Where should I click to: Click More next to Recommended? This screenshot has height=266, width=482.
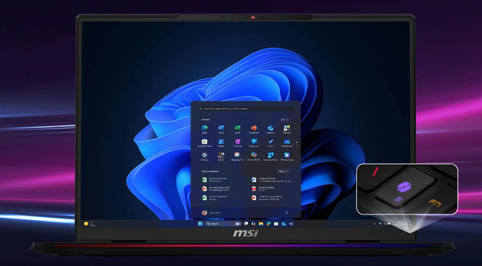click(x=283, y=171)
